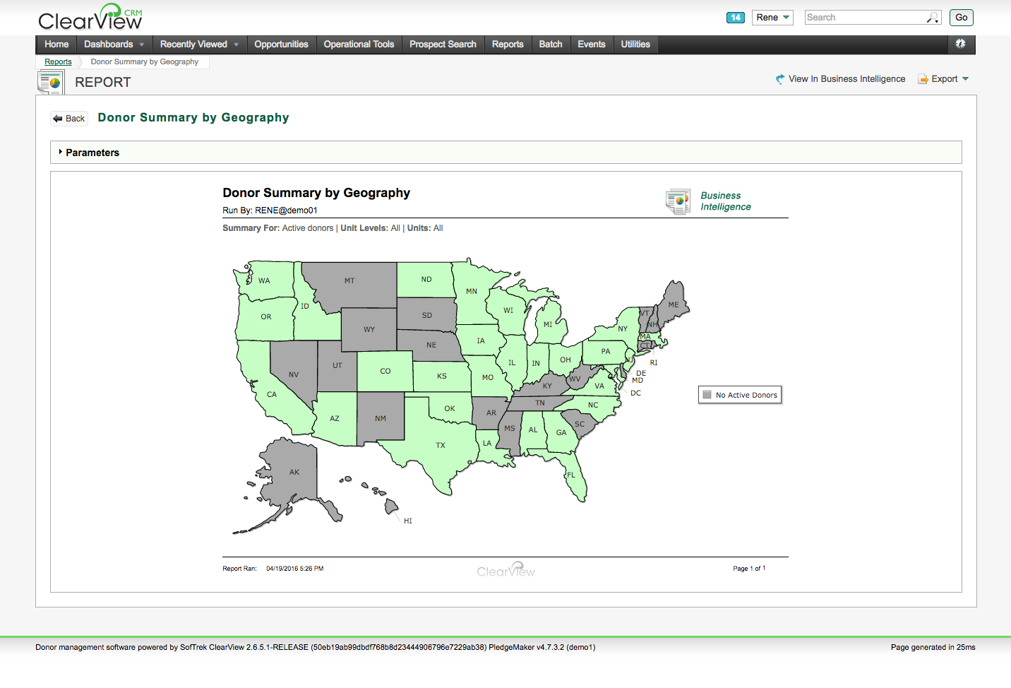Click into the Search input field
Image resolution: width=1011 pixels, height=688 pixels.
(x=865, y=18)
